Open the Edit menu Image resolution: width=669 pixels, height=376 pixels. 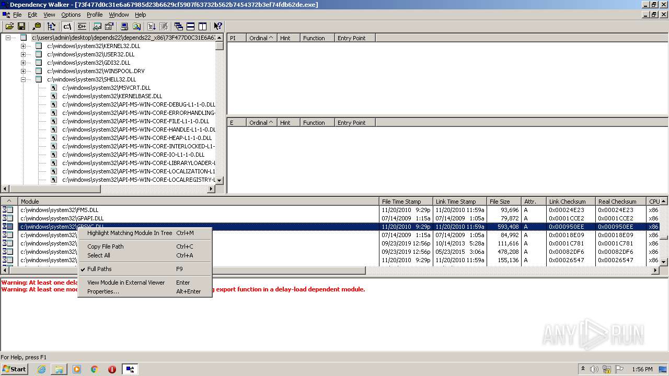tap(32, 15)
